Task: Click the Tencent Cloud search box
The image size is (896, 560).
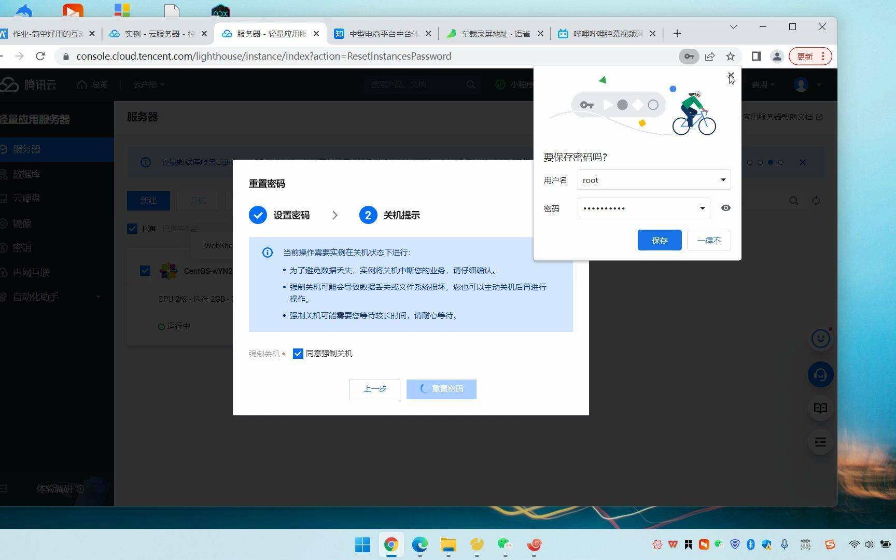Action: [423, 85]
